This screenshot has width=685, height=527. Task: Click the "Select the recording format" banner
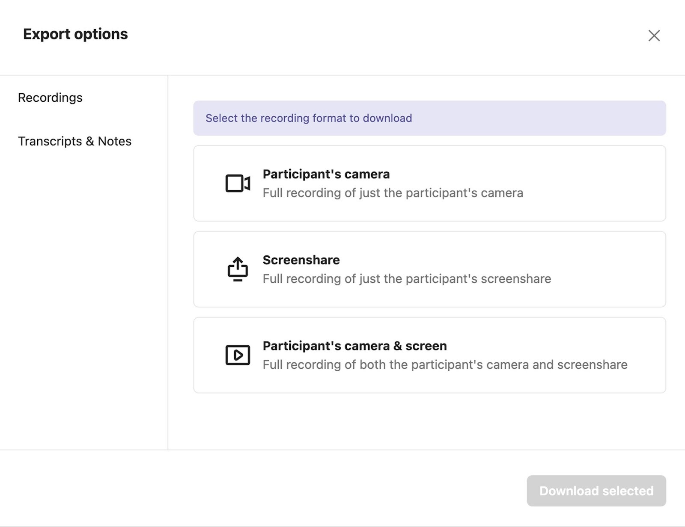pos(429,118)
